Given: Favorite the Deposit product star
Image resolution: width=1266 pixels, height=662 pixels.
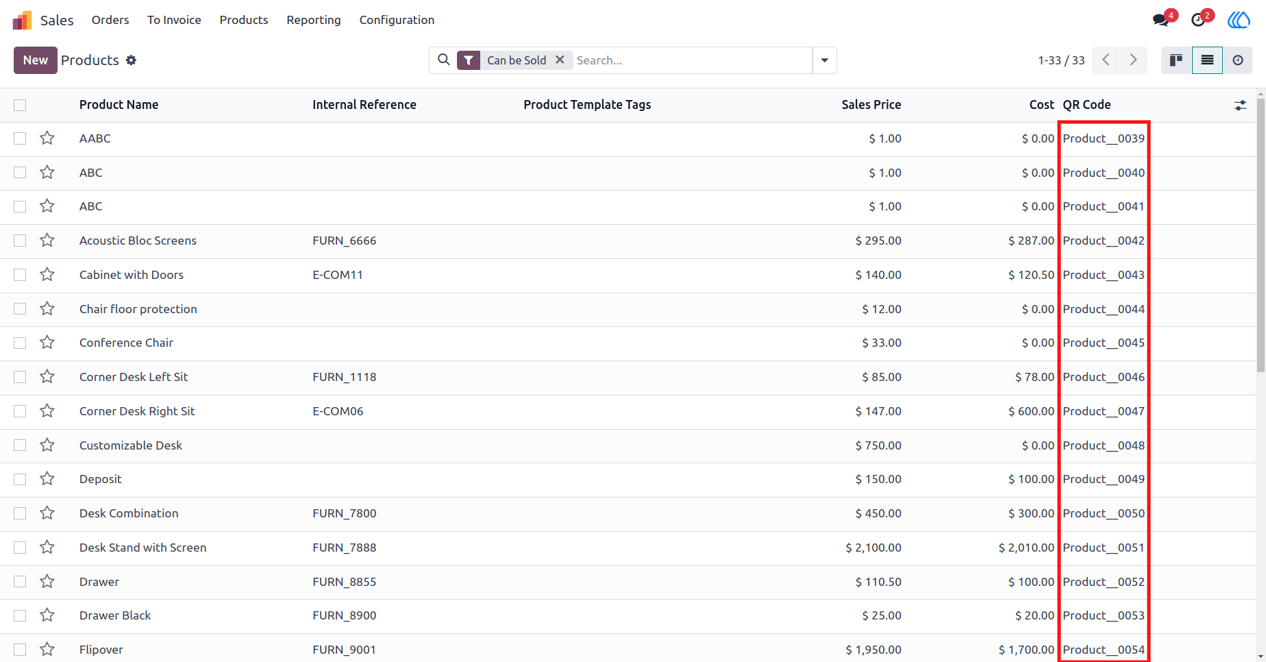Looking at the screenshot, I should pyautogui.click(x=47, y=479).
